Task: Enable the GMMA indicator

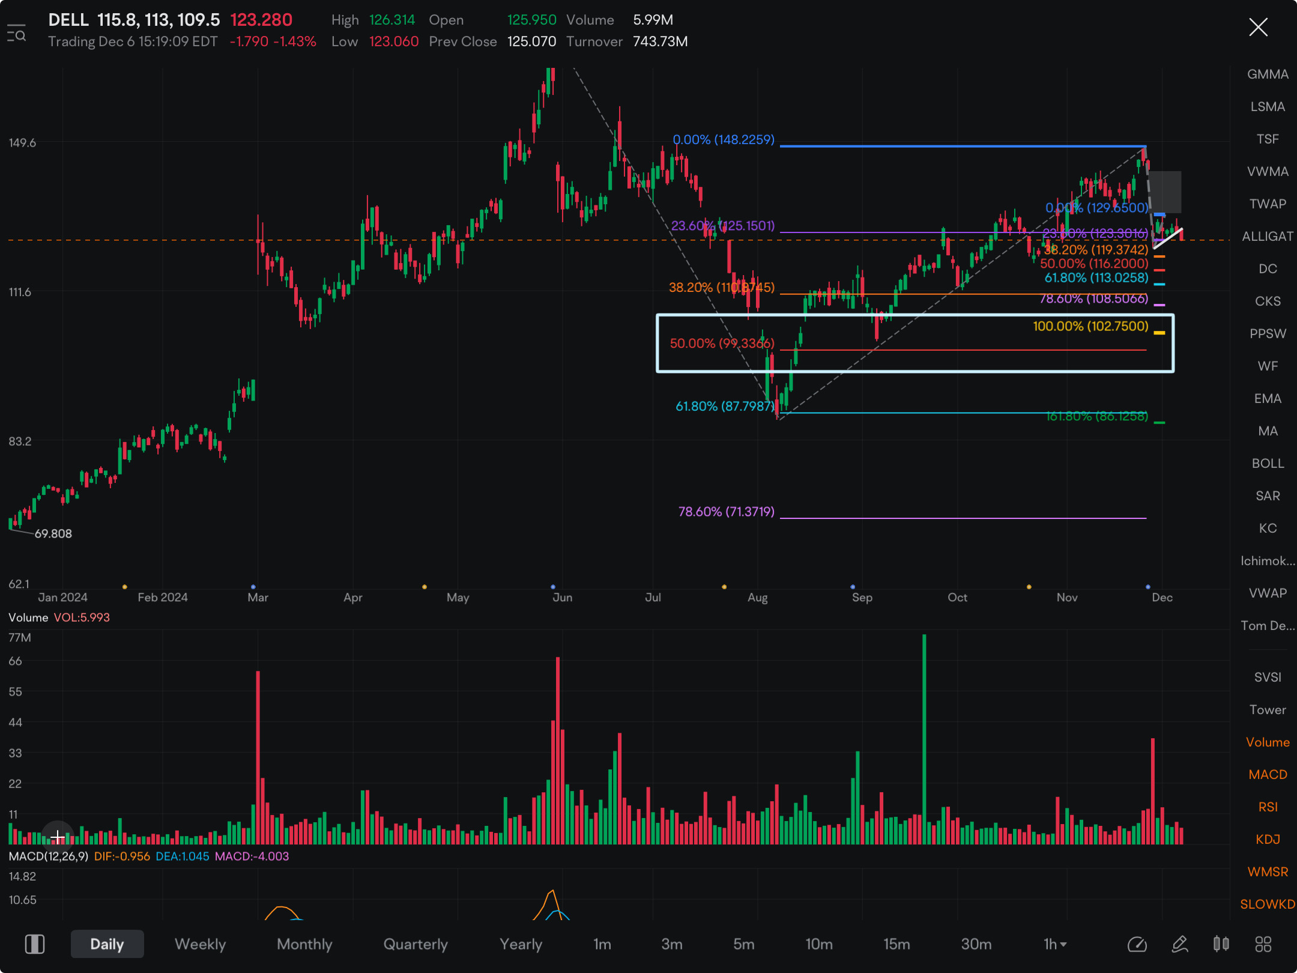Action: [1268, 74]
